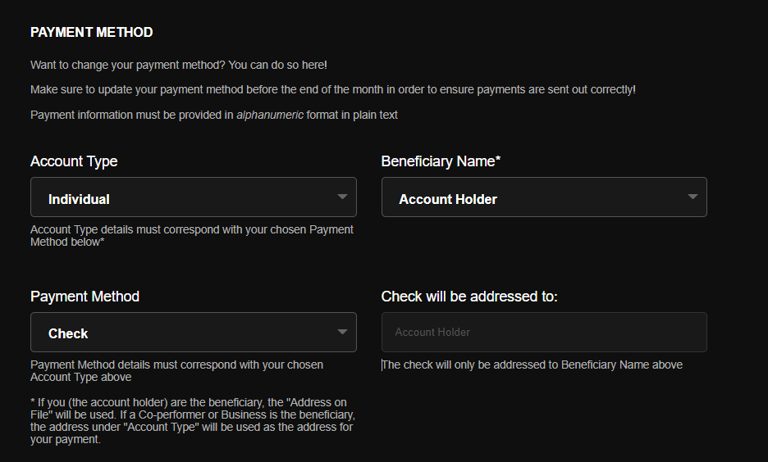This screenshot has width=768, height=462.
Task: Click the 'Address on File' footnote paragraph
Action: pos(193,421)
